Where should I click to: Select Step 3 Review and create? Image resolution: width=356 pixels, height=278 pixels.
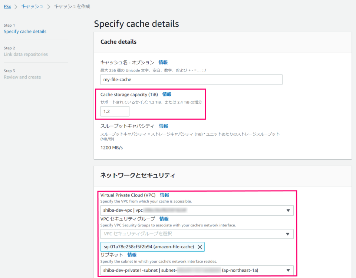[x=23, y=77]
